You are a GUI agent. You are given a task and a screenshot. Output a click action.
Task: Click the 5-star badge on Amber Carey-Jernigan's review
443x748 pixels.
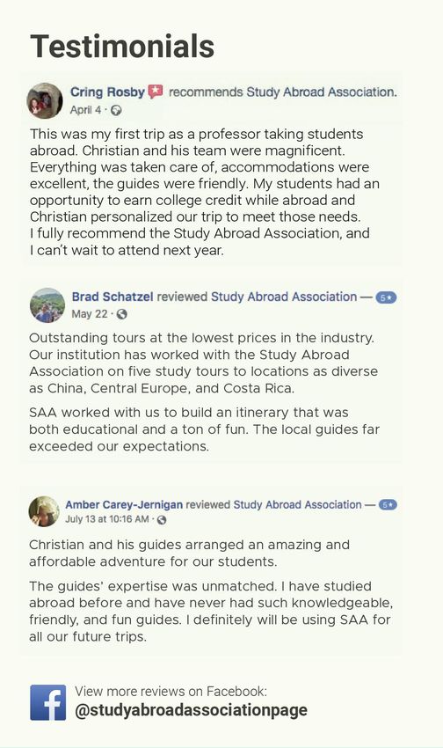[388, 505]
